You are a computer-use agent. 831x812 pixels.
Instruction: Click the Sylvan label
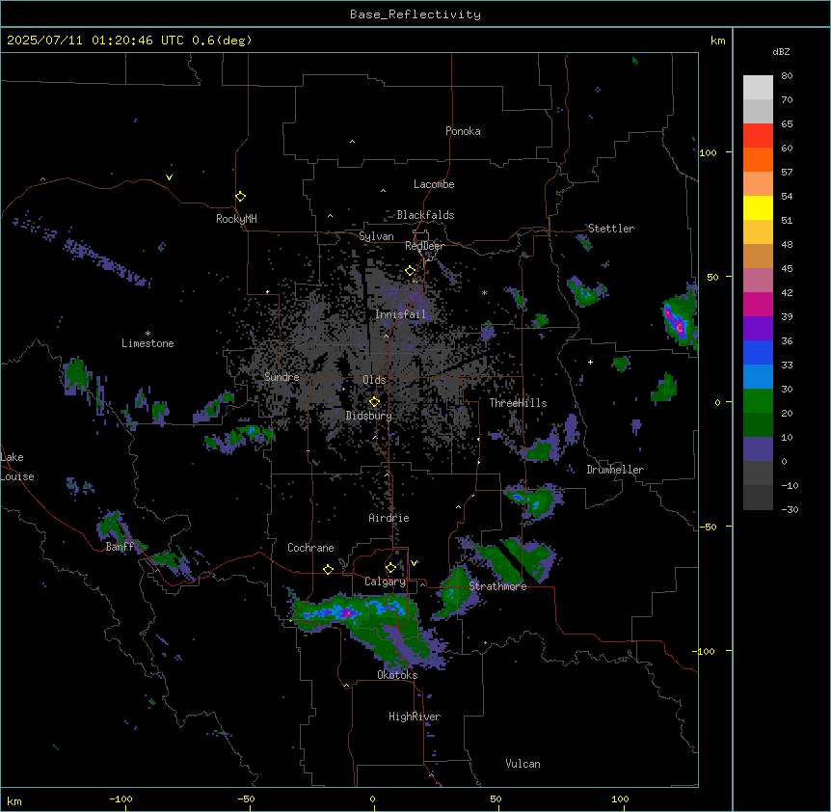(x=376, y=236)
